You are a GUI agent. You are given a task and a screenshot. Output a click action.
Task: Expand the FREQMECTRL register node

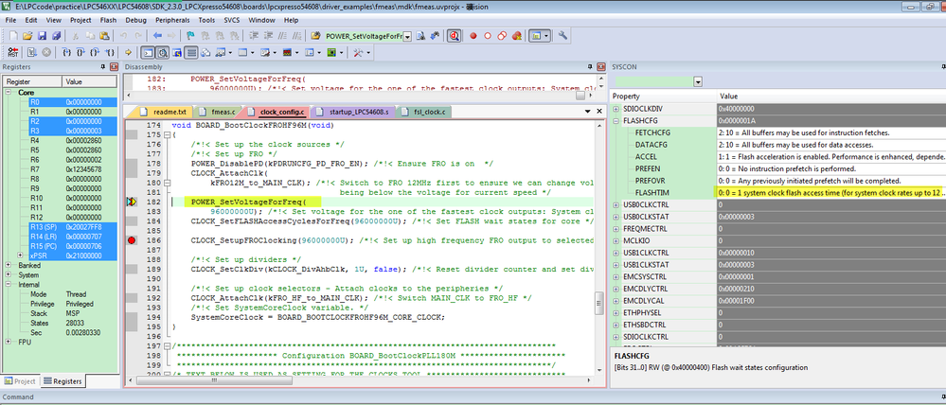pos(616,228)
